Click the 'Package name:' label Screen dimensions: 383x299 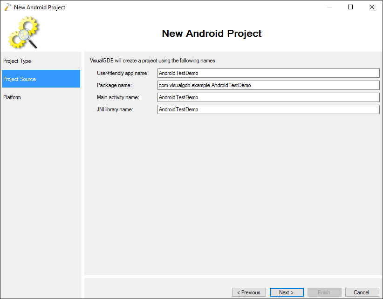coord(114,85)
